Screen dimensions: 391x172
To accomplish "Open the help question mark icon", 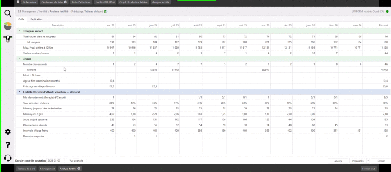I will [8, 145].
